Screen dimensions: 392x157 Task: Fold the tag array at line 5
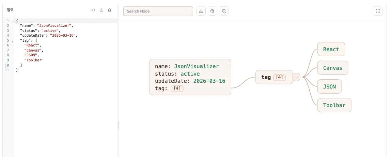click(x=13, y=41)
